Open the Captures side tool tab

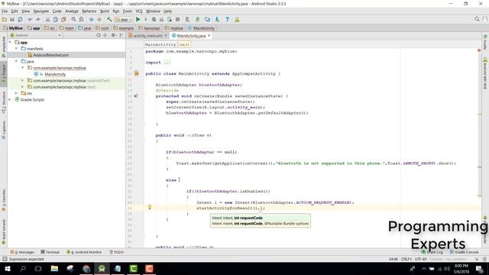(x=4, y=130)
